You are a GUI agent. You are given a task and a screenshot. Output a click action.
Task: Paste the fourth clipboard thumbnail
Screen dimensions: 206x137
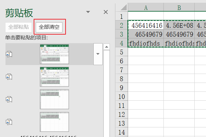coord(54,122)
